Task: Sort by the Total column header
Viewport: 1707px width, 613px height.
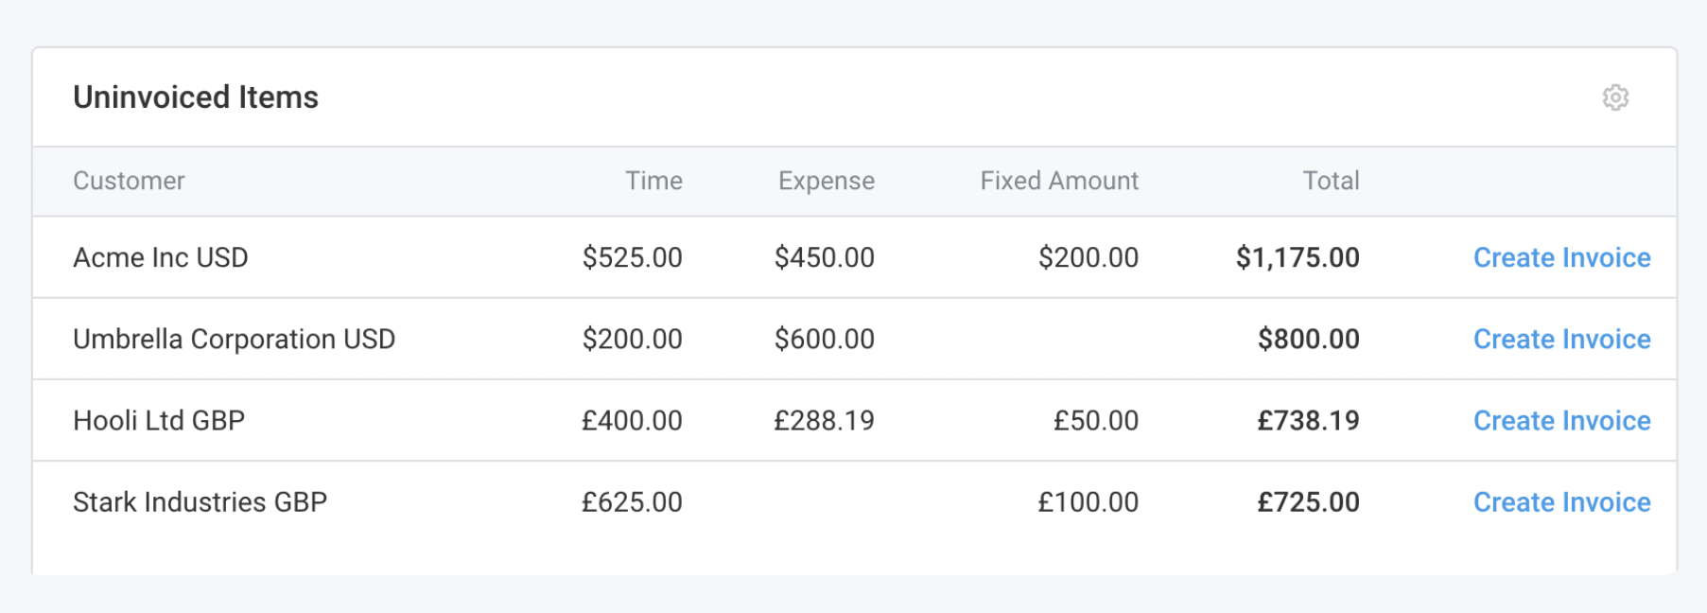Action: tap(1331, 181)
